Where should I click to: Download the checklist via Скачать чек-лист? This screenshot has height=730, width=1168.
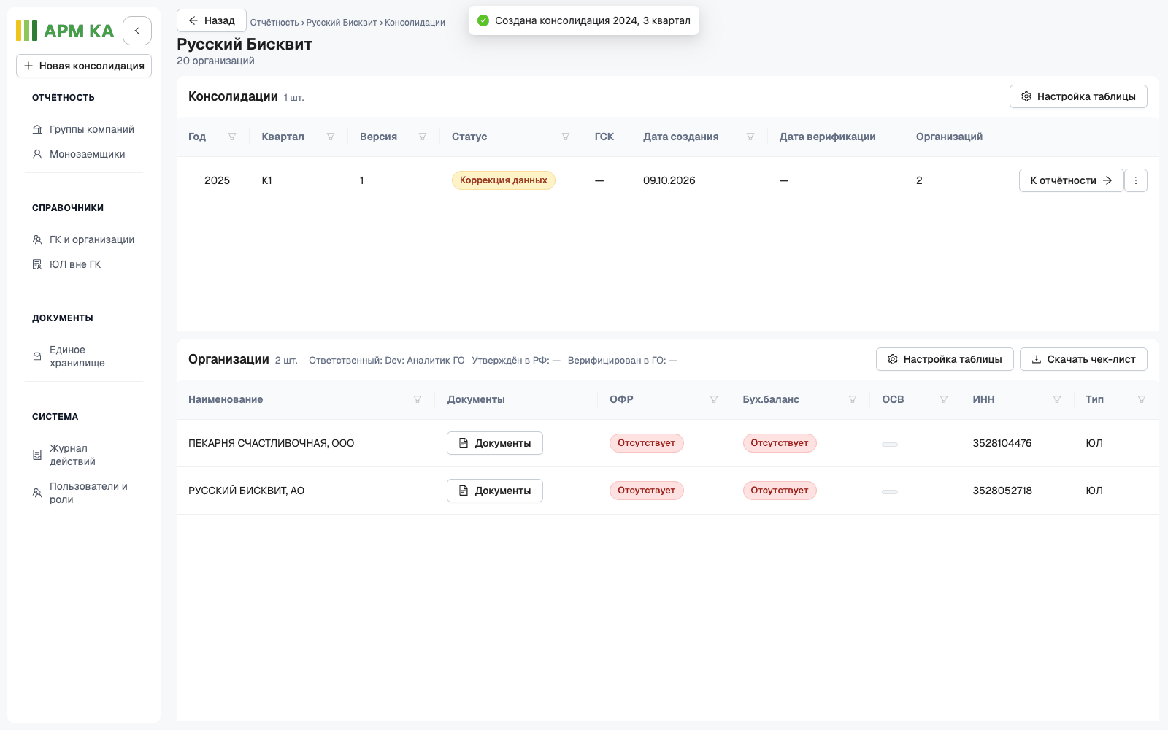point(1083,359)
